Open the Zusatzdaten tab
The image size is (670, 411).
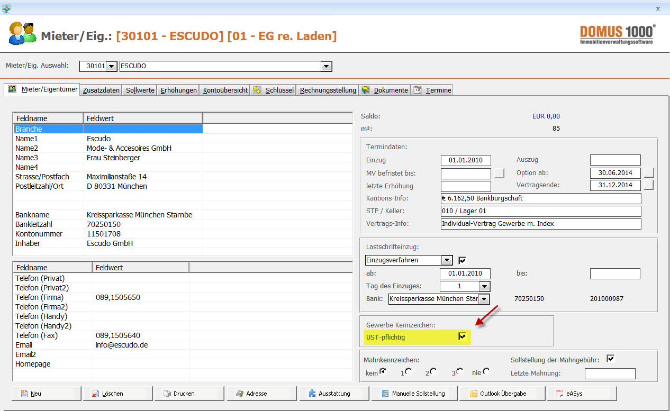(102, 90)
